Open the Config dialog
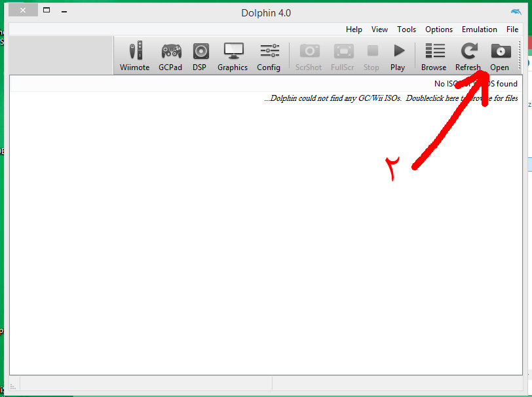Screen dimensions: 532x397 pos(269,56)
